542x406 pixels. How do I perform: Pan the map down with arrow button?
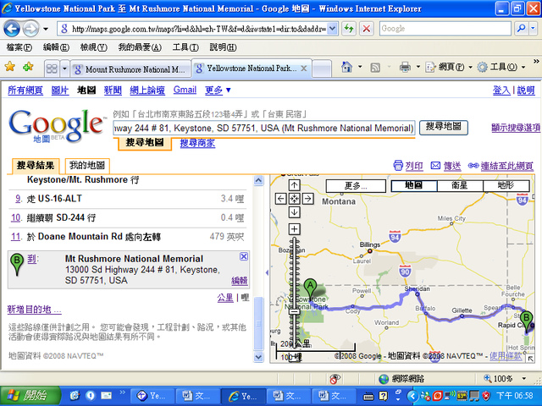pos(294,212)
